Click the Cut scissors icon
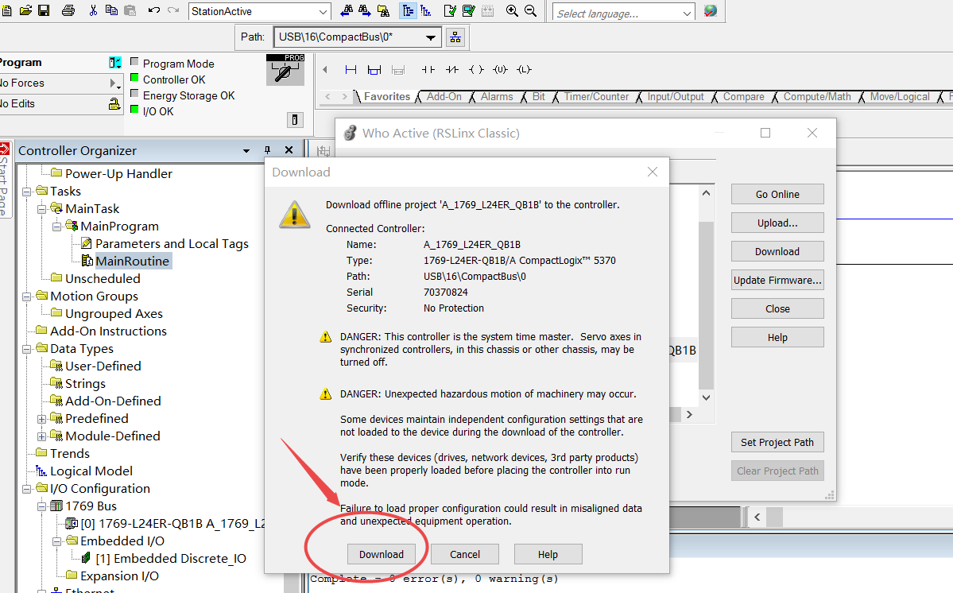 tap(93, 11)
